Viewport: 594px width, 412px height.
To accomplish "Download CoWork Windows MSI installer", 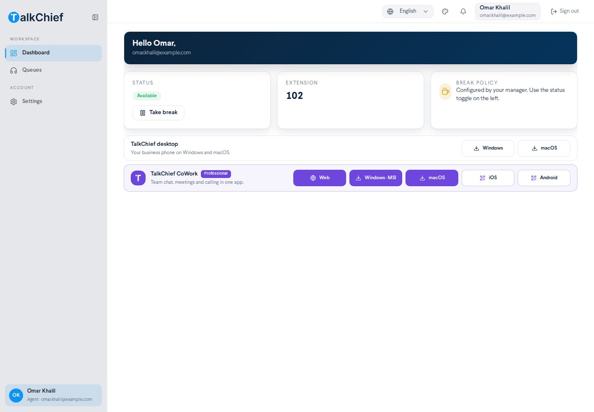I will pos(376,178).
